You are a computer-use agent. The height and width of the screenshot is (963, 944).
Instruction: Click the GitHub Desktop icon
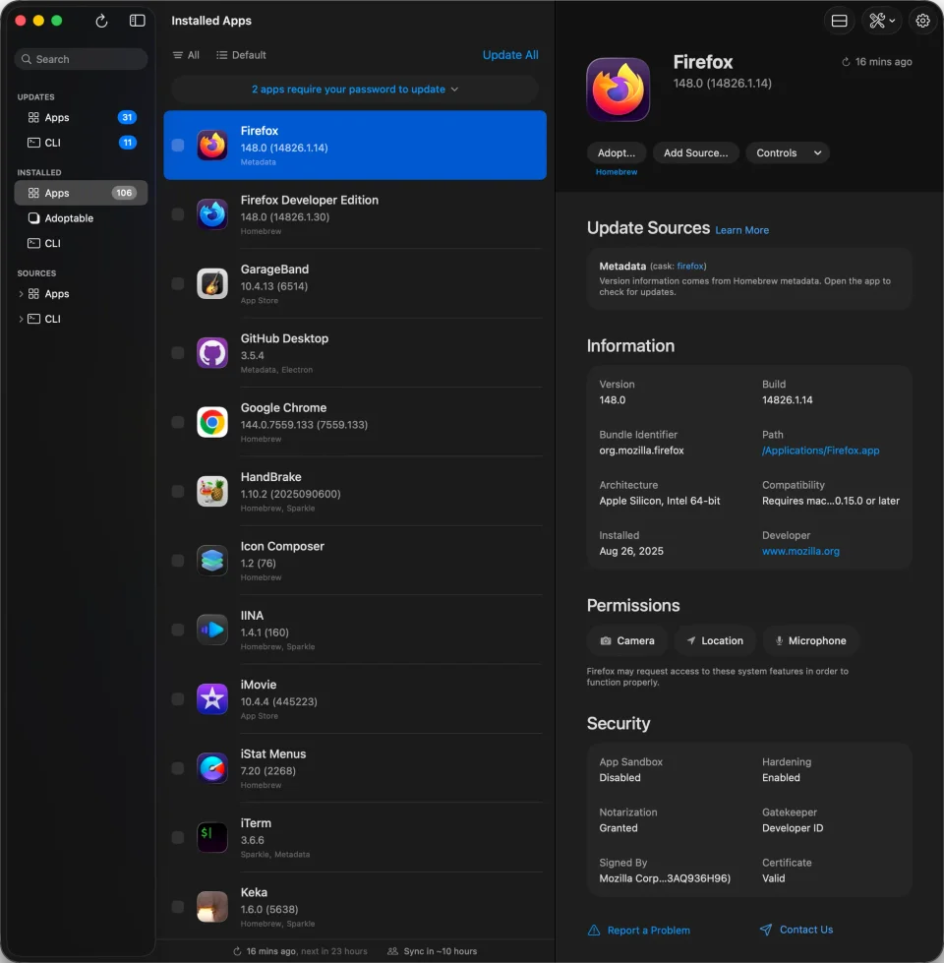coord(212,353)
